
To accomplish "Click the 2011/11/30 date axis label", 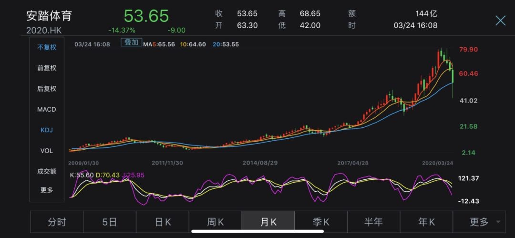I will pos(167,163).
